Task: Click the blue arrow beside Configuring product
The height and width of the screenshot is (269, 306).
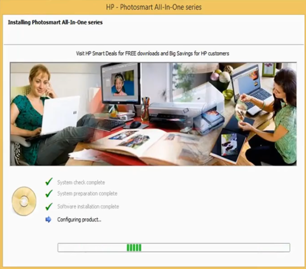Action: (x=48, y=219)
